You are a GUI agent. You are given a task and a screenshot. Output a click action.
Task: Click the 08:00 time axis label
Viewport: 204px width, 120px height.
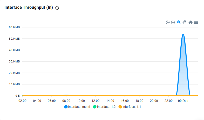tap(66, 101)
